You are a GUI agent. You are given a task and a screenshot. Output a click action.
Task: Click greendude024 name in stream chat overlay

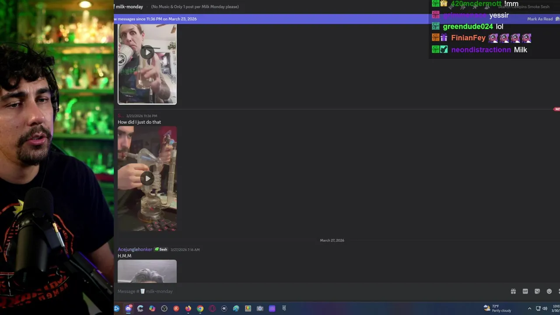click(468, 27)
